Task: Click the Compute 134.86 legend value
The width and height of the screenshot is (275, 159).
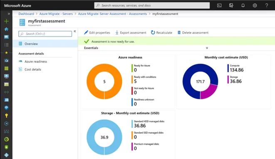Action: (x=237, y=70)
